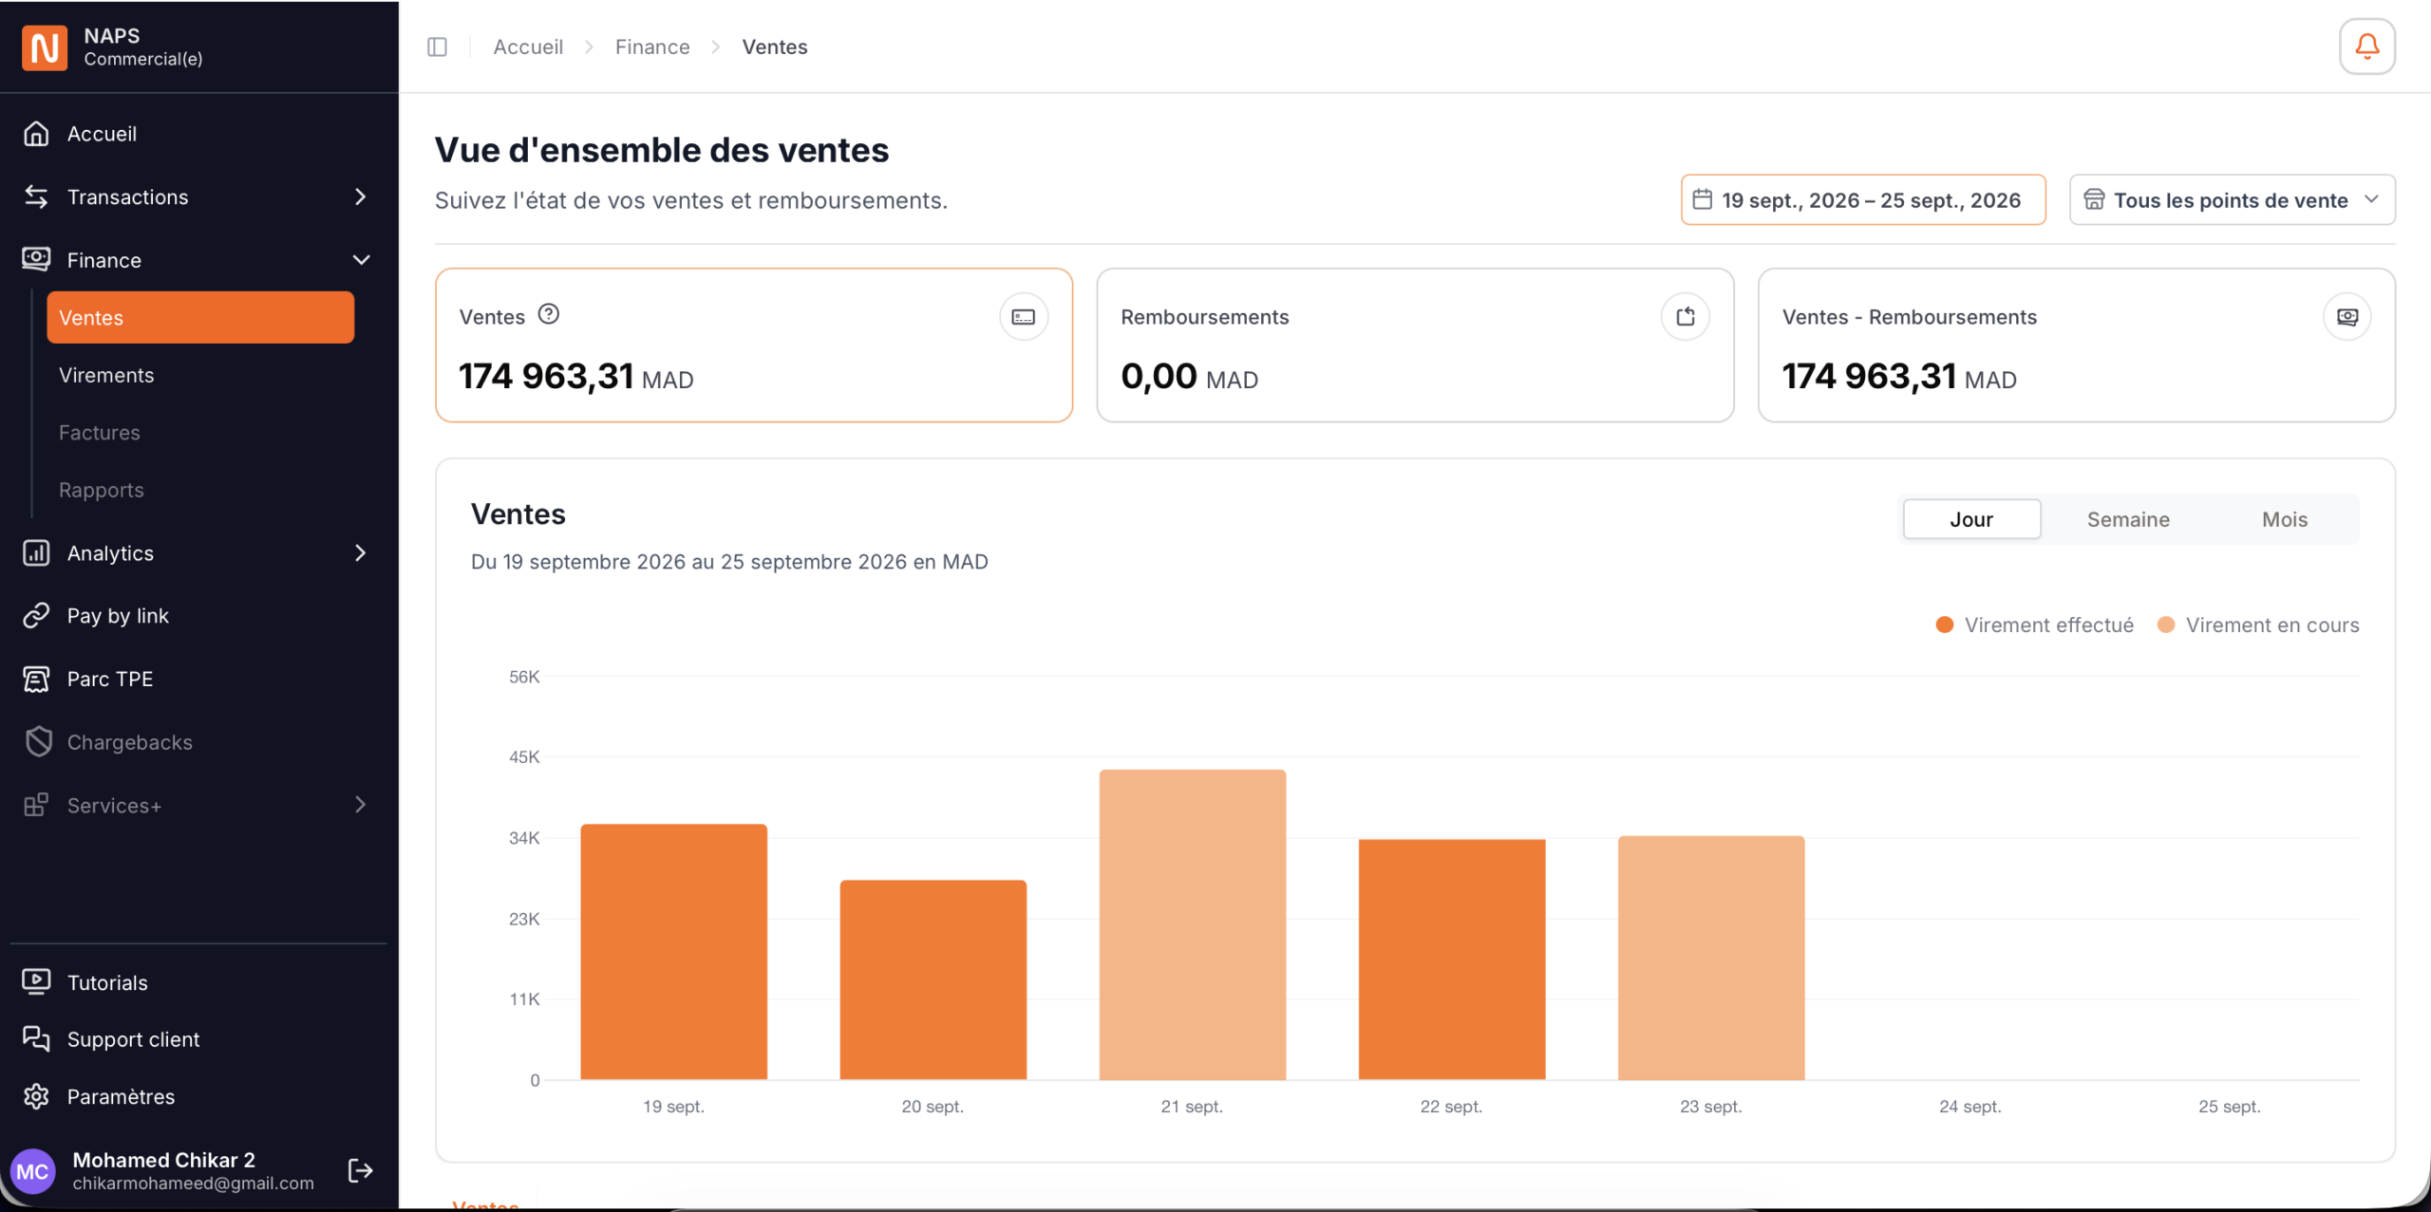The image size is (2431, 1212).
Task: Switch chart to Mois view
Action: pos(2284,519)
